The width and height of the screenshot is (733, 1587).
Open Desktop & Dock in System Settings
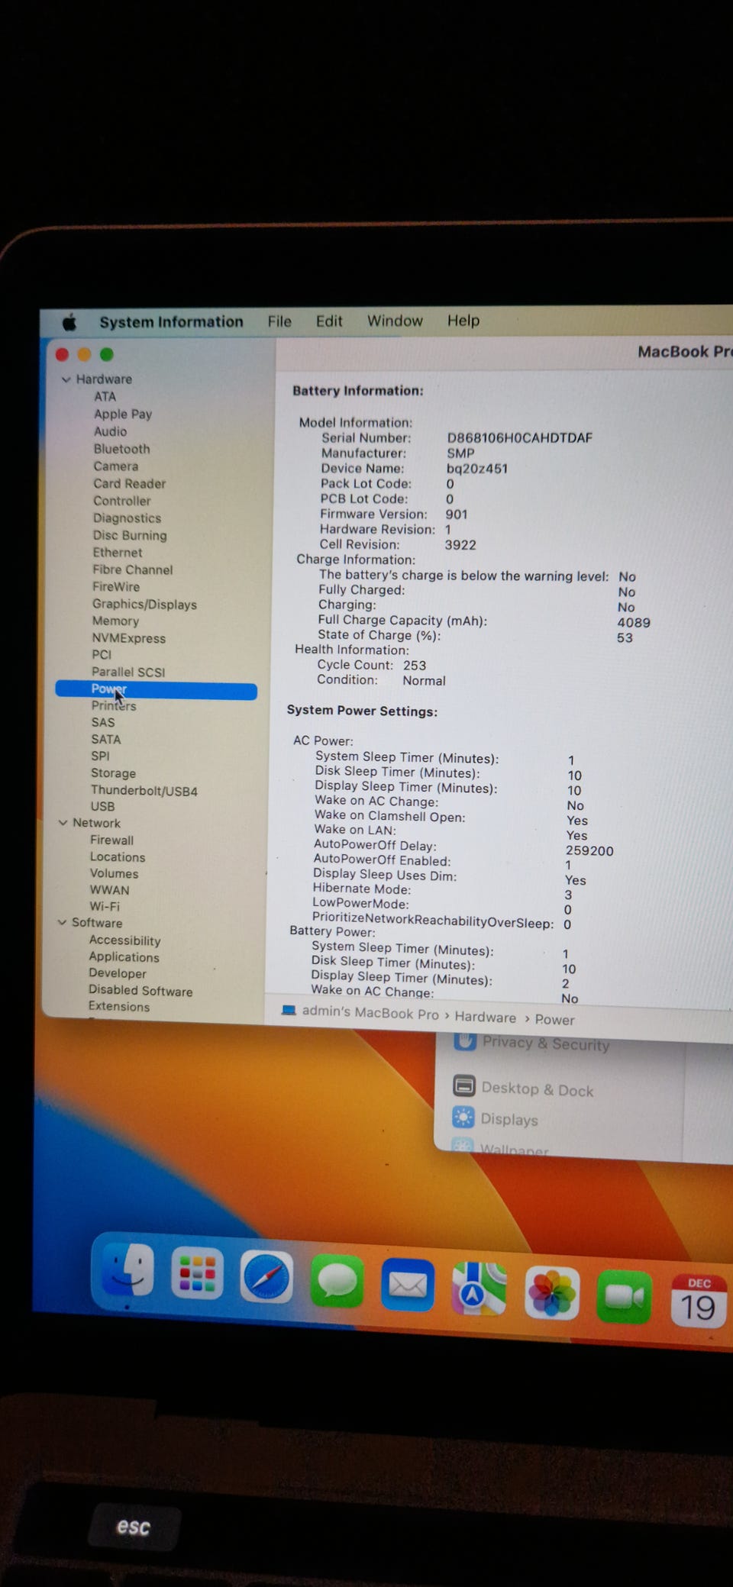click(x=538, y=1089)
